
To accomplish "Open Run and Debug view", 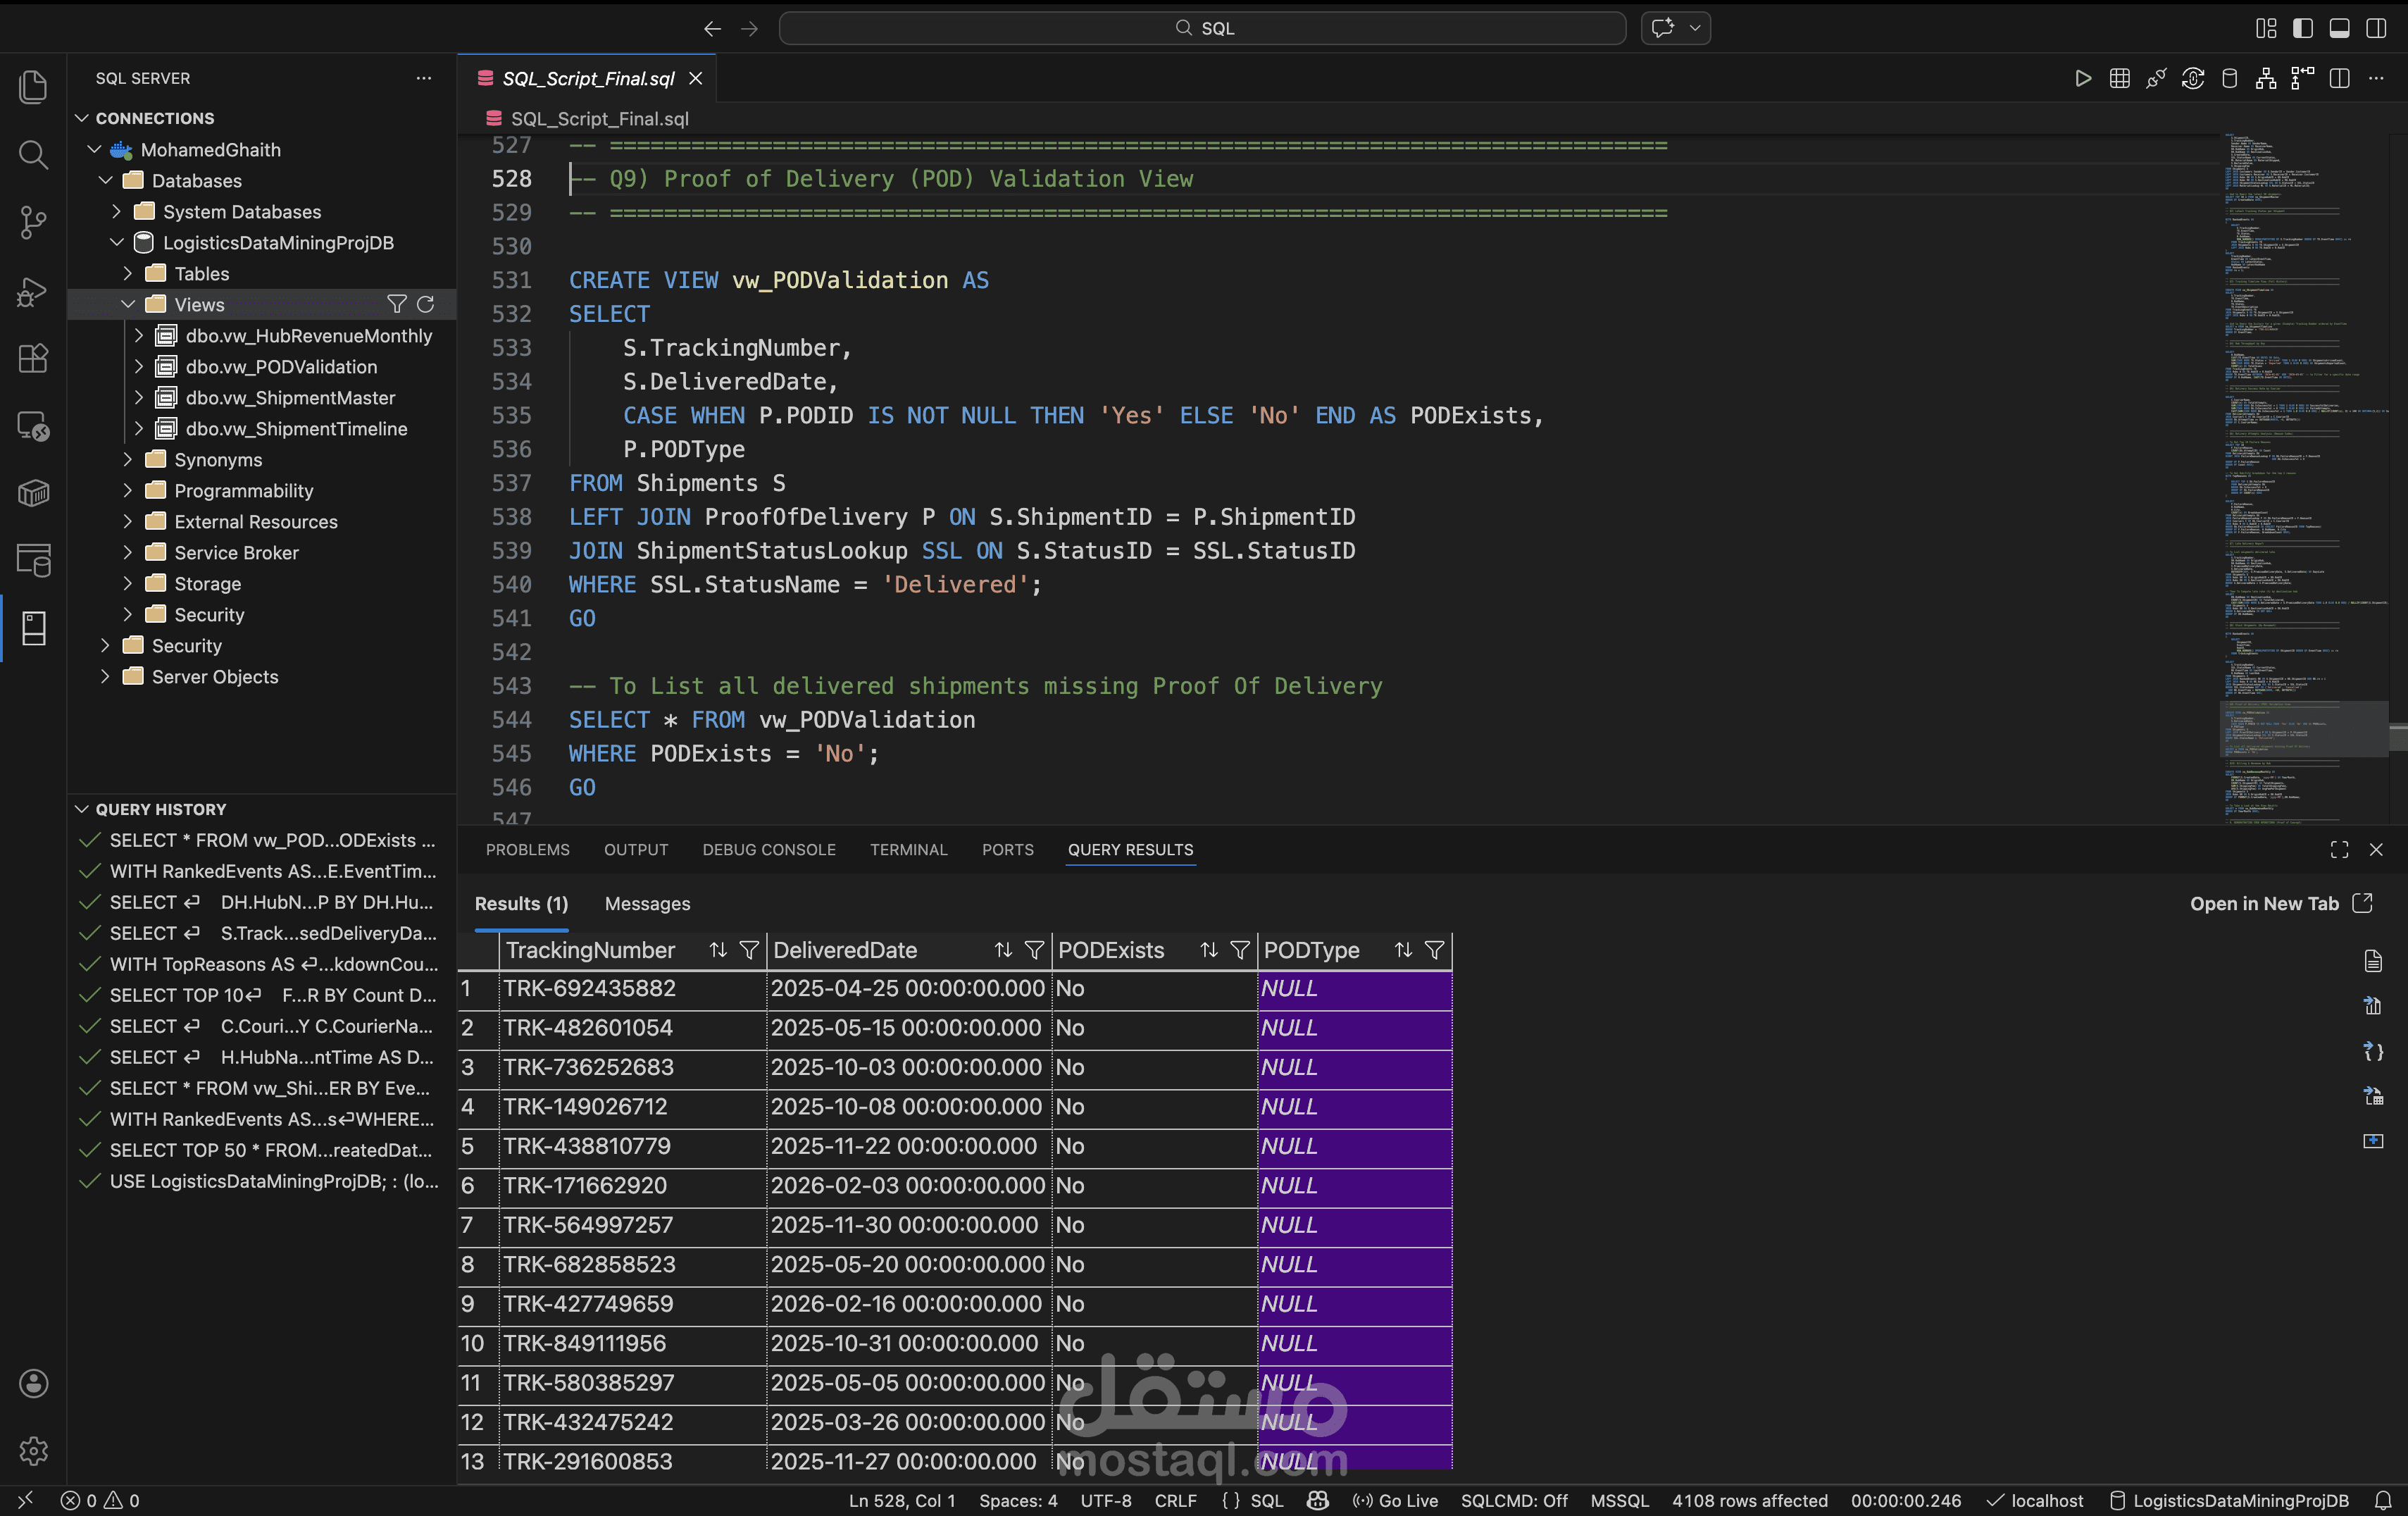I will [33, 291].
